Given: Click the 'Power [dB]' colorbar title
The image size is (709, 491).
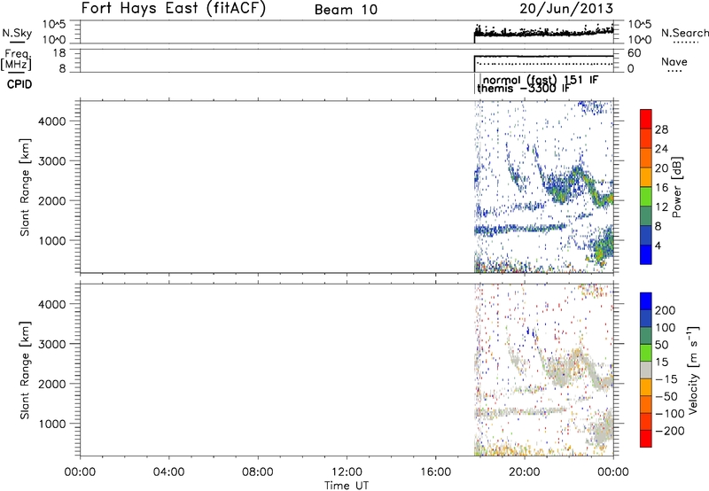Looking at the screenshot, I should click(x=676, y=187).
